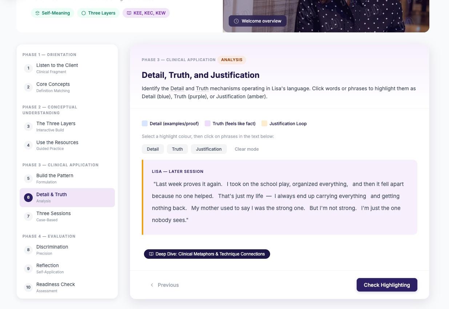449x309 pixels.
Task: Activate the Justification highlight mode
Action: [209, 149]
